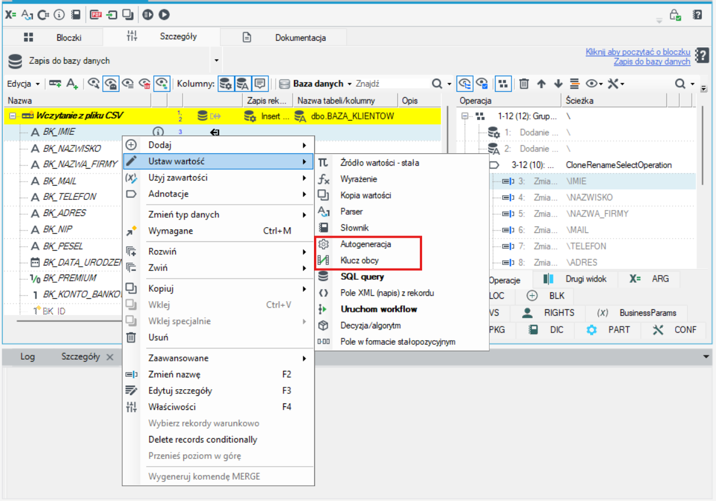Image resolution: width=716 pixels, height=501 pixels.
Task: Click the info icon beside BK_IMIE
Action: point(158,132)
